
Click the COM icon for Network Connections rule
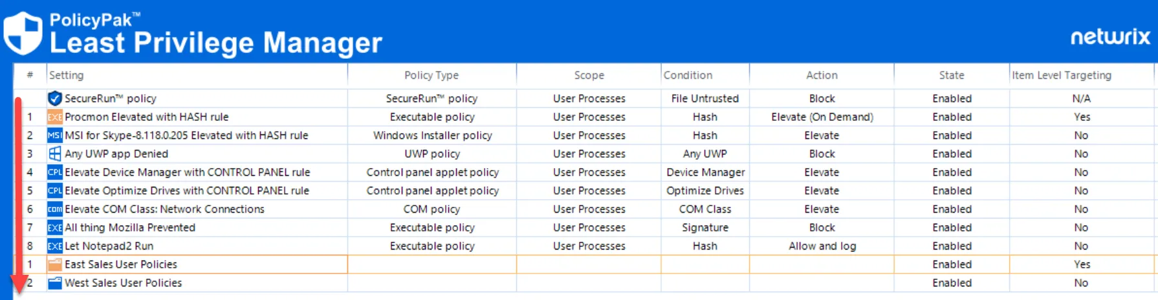coord(55,209)
